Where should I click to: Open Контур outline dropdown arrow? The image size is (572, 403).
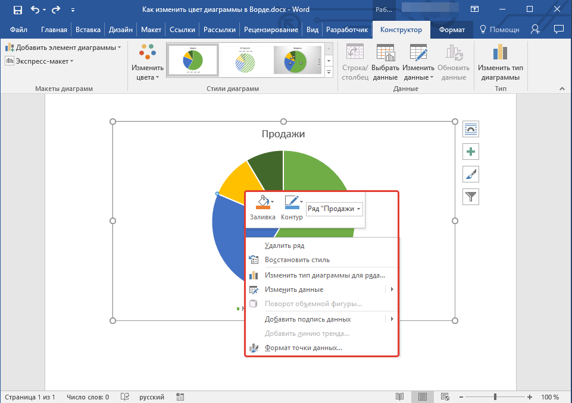301,202
